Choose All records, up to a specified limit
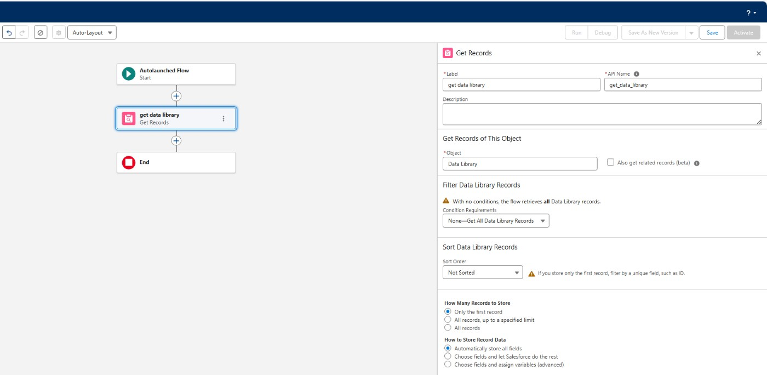767x375 pixels. point(448,320)
